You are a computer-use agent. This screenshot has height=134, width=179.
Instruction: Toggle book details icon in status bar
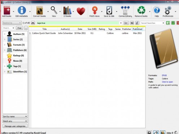[x=162, y=133]
